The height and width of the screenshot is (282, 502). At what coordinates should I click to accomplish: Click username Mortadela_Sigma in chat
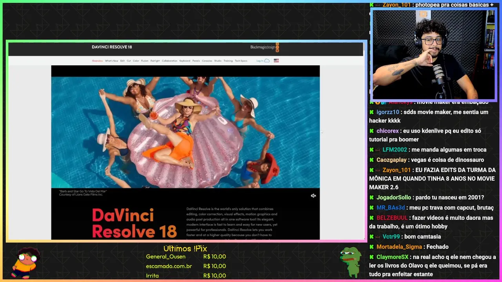tap(399, 247)
